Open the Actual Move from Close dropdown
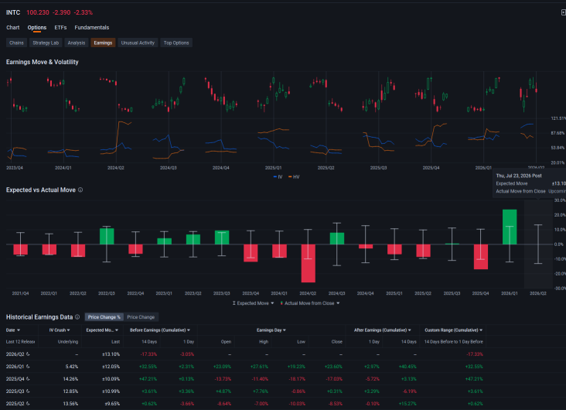This screenshot has width=566, height=410. pos(310,303)
